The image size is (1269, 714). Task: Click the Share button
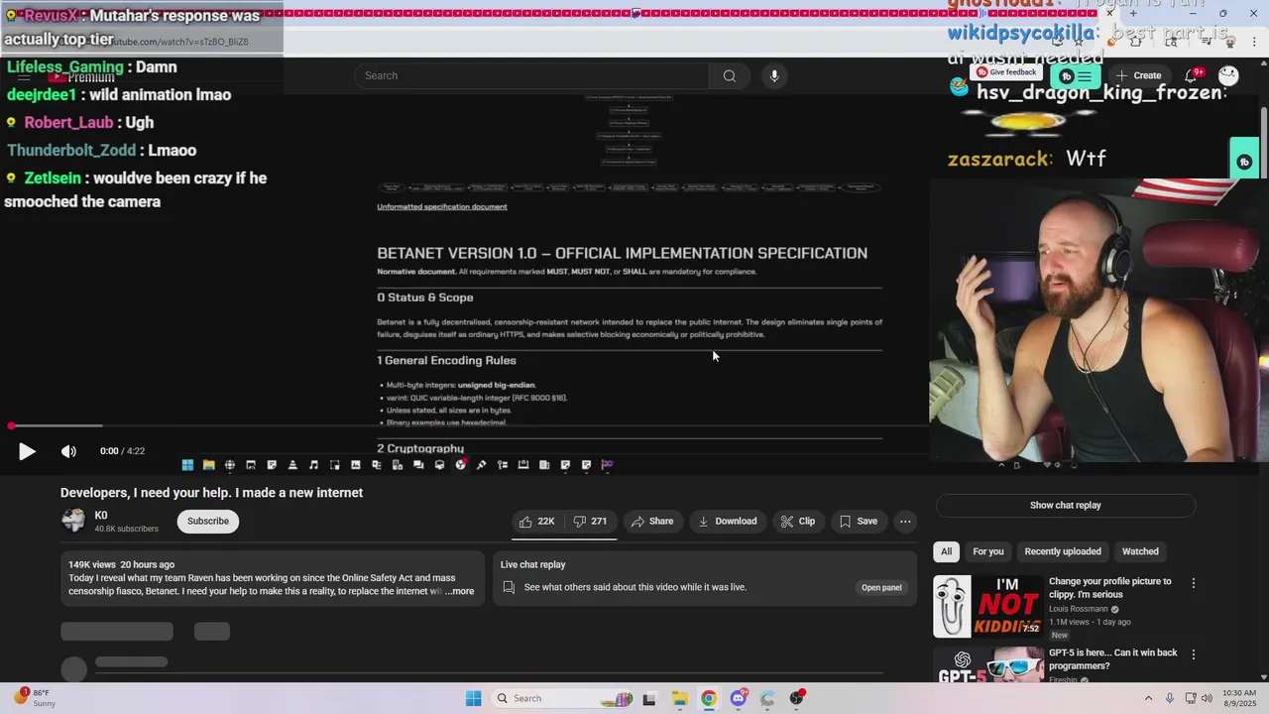(652, 521)
